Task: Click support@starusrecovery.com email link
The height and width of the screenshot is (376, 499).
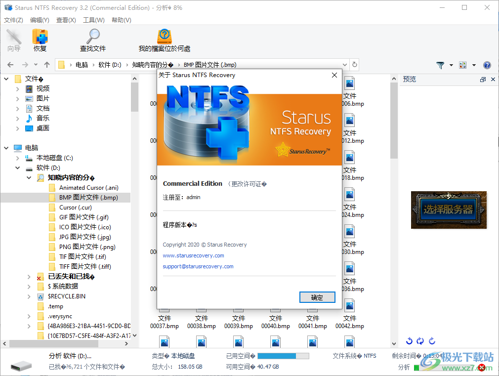Action: pos(198,266)
